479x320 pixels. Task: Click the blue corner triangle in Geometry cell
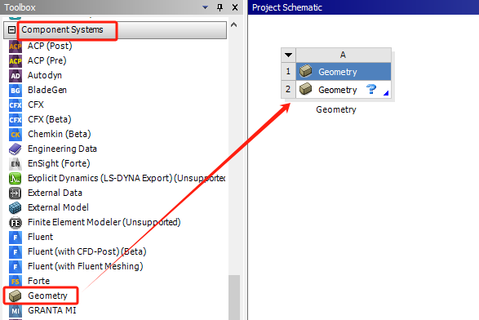click(386, 93)
